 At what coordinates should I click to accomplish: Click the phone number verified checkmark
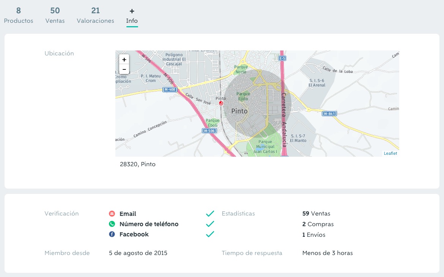tap(210, 224)
